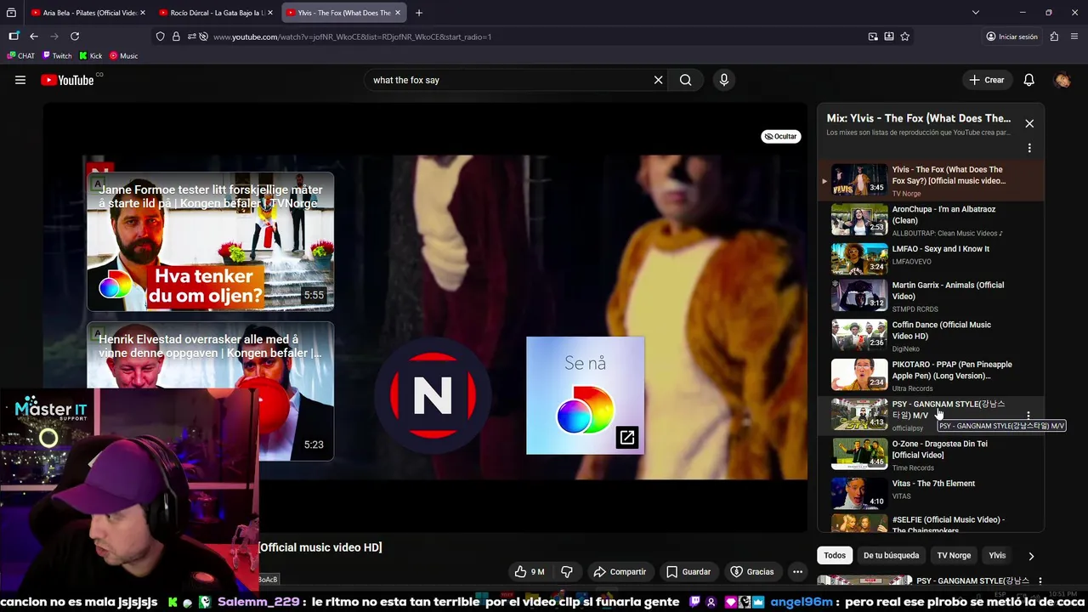Click Iniciar sesión in browser toolbar
The height and width of the screenshot is (612, 1088).
click(1011, 37)
